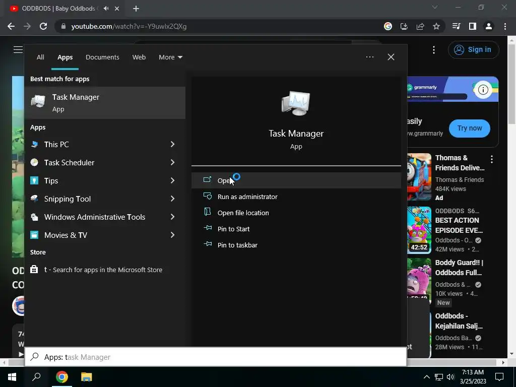Open the More filter dropdown
This screenshot has width=516, height=387.
point(170,57)
